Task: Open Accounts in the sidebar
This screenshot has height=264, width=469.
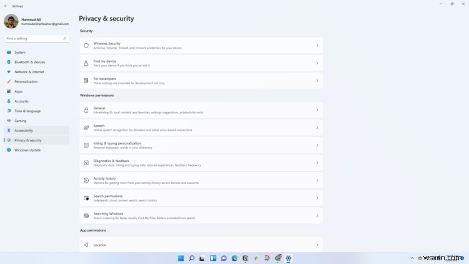Action: (x=36, y=101)
